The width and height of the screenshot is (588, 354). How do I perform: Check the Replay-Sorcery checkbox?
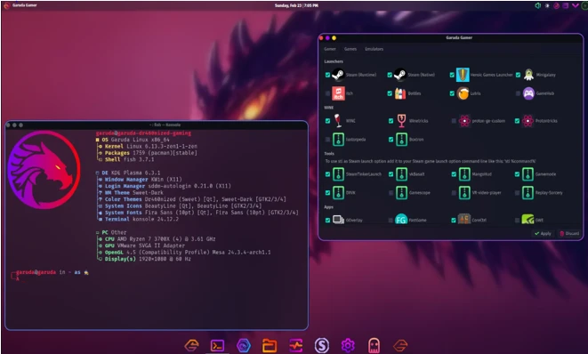517,193
